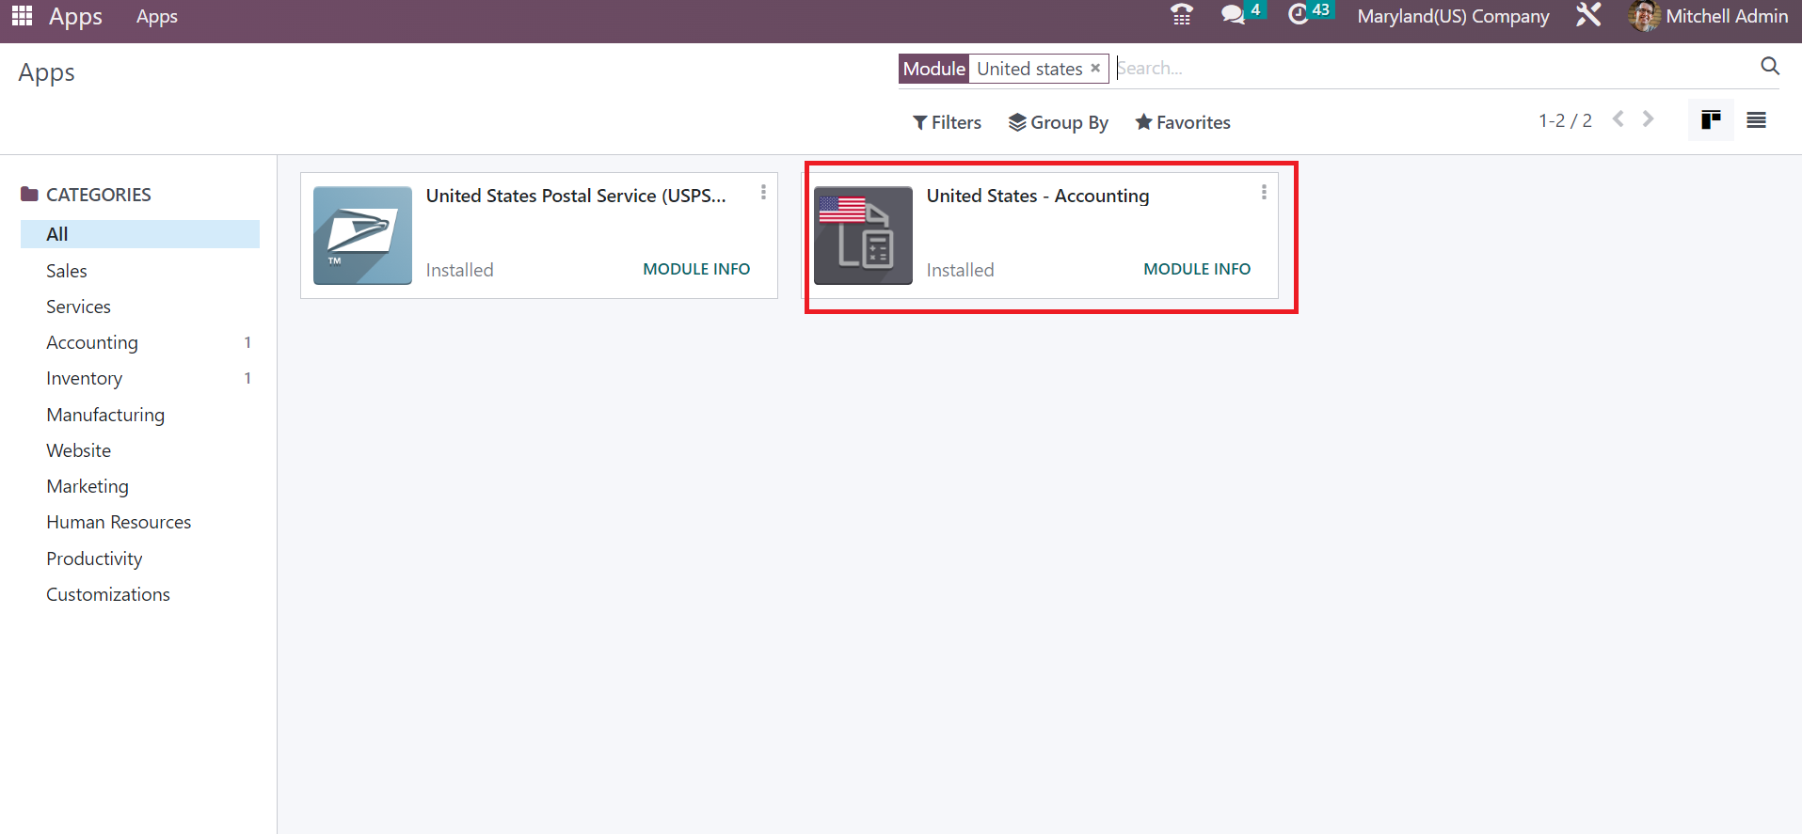Select the Website category
This screenshot has height=834, width=1802.
(140, 450)
